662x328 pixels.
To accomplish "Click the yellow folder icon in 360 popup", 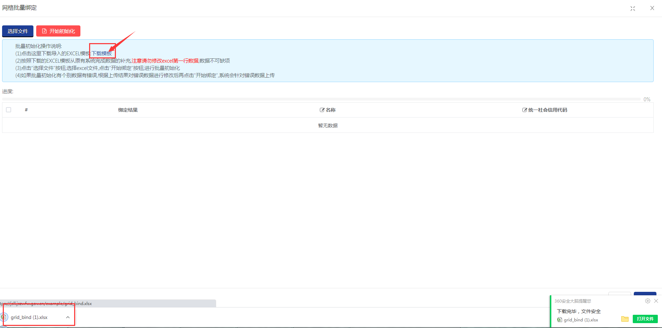I will pos(625,319).
